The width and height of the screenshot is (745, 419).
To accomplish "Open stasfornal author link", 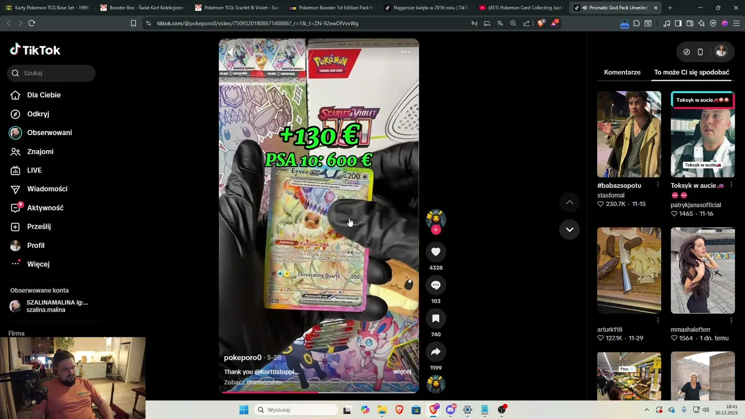I will pos(611,196).
